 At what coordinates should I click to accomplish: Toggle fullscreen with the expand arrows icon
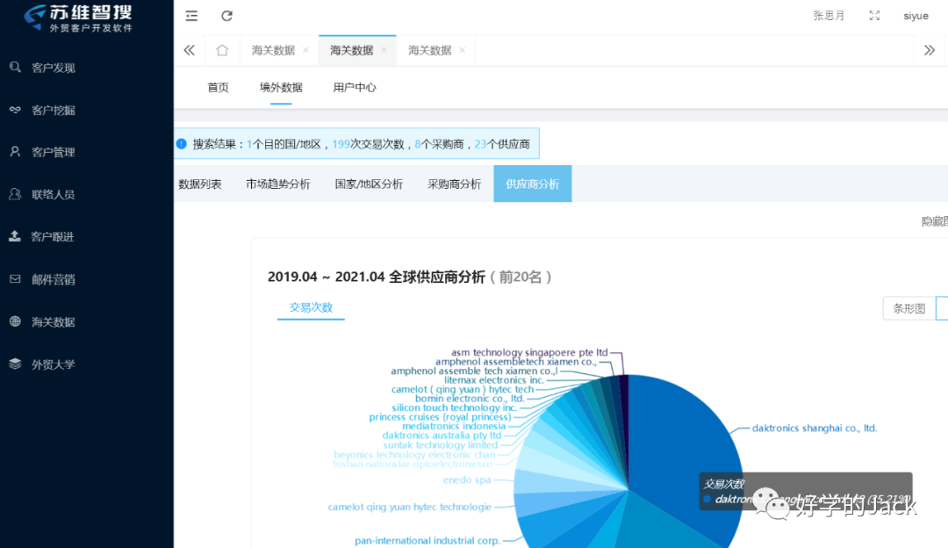point(874,15)
